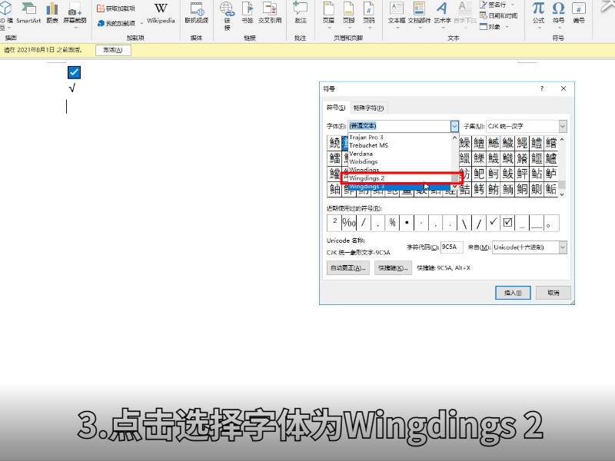
Task: Insert a bookmark (书签)
Action: [x=247, y=13]
